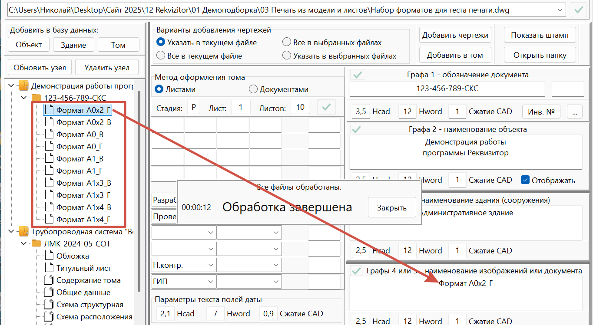Click the folder icon of 123-456-789-СКС
This screenshot has height=325, width=593.
click(x=36, y=98)
